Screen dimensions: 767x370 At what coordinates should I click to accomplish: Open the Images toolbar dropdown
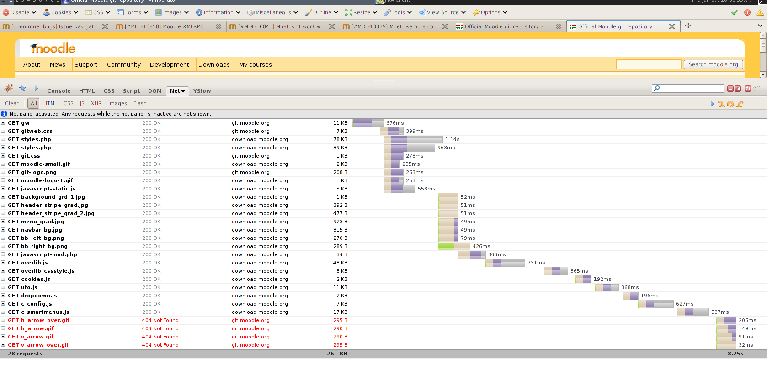[x=172, y=12]
